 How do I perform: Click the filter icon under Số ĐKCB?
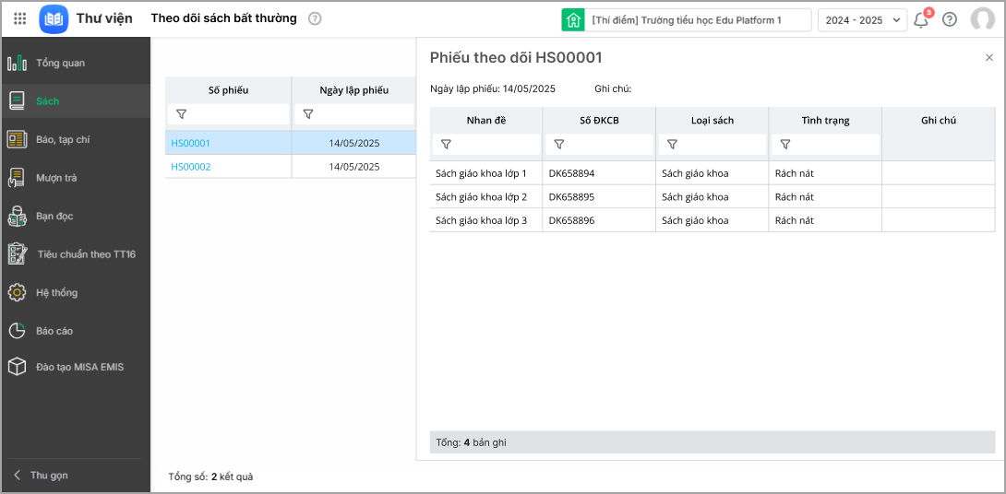[x=559, y=145]
